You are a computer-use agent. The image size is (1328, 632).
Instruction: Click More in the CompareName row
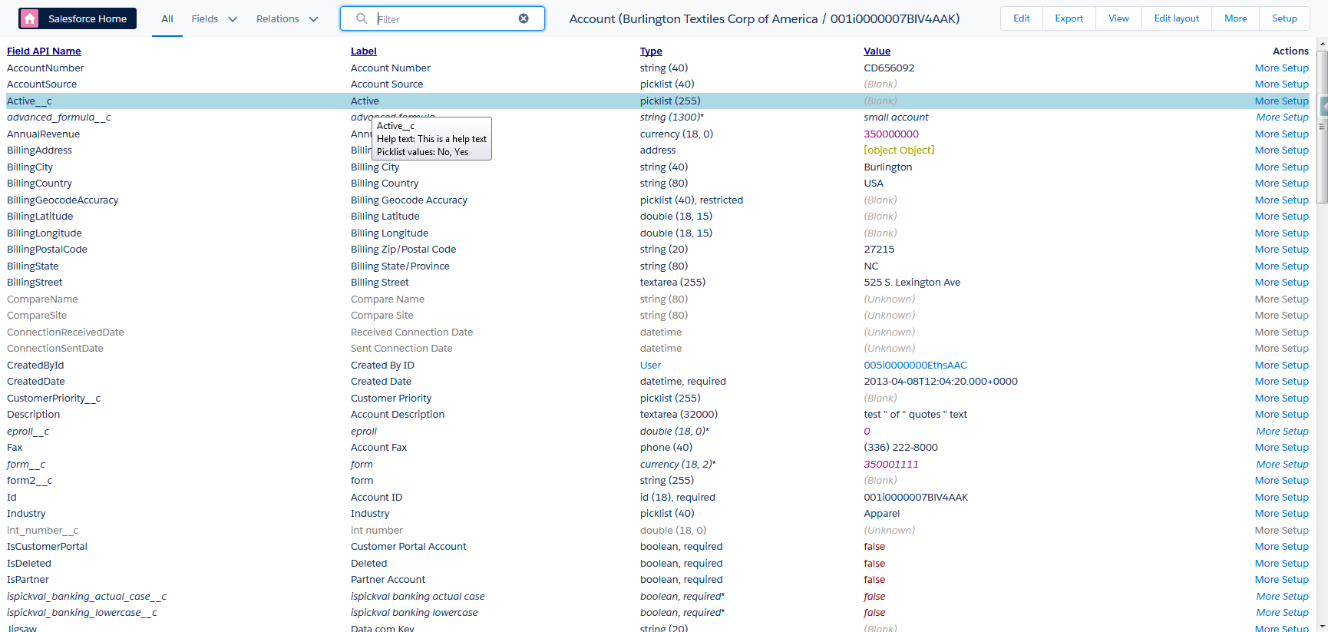1267,299
